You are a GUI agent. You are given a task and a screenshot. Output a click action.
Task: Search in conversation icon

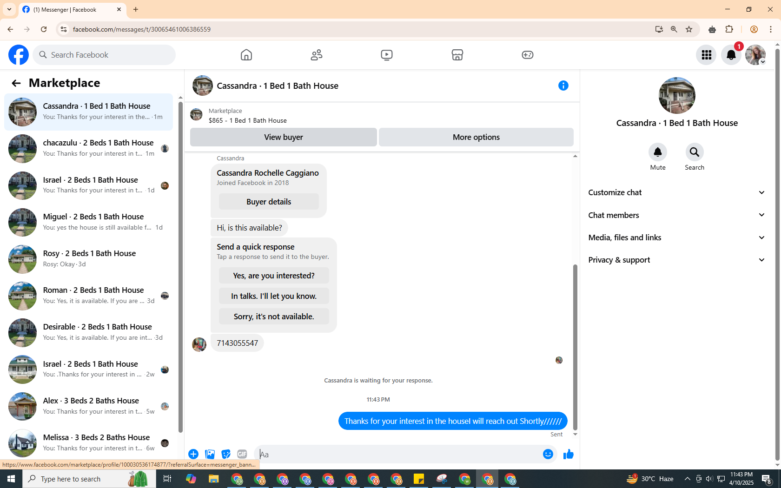click(x=695, y=152)
